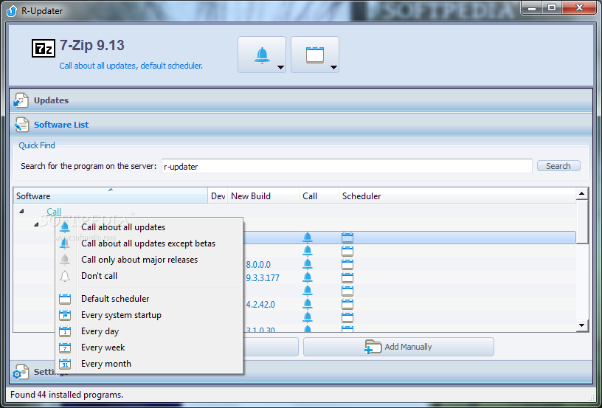Open the bell call-options dropdown button
Screen dimensions: 602x408
(x=261, y=55)
